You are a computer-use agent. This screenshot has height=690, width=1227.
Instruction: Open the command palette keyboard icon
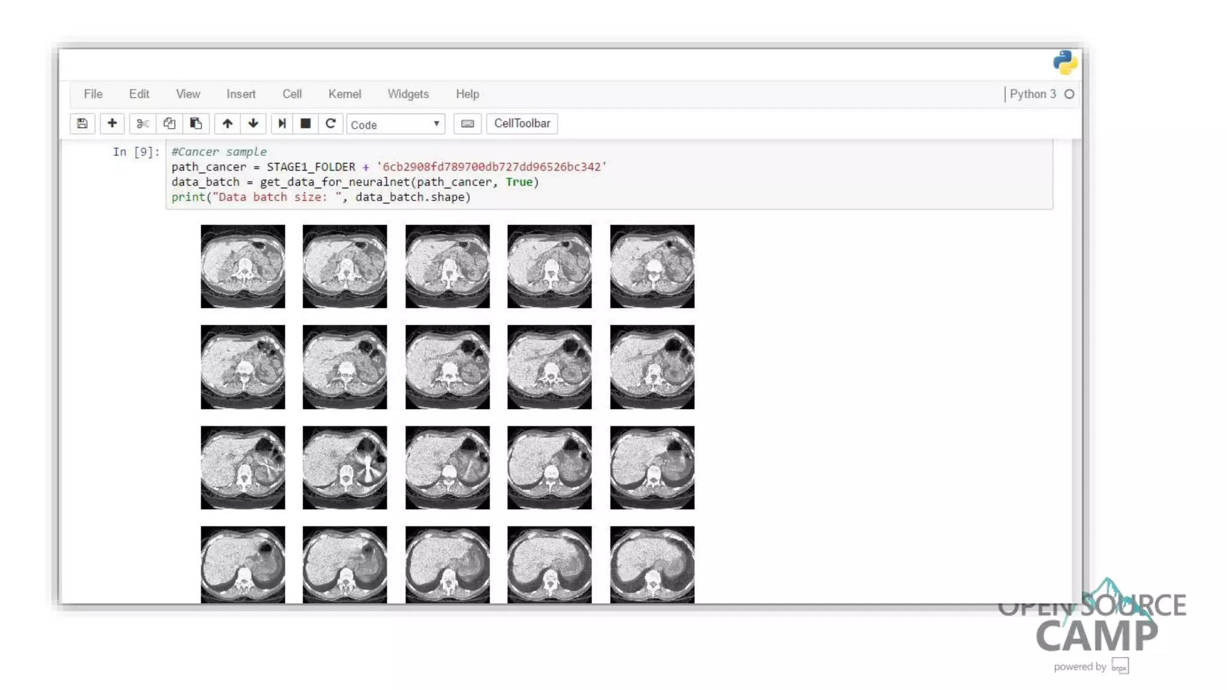pyautogui.click(x=467, y=123)
